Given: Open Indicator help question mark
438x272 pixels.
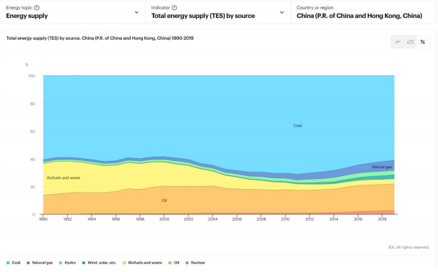Looking at the screenshot, I should tap(175, 8).
